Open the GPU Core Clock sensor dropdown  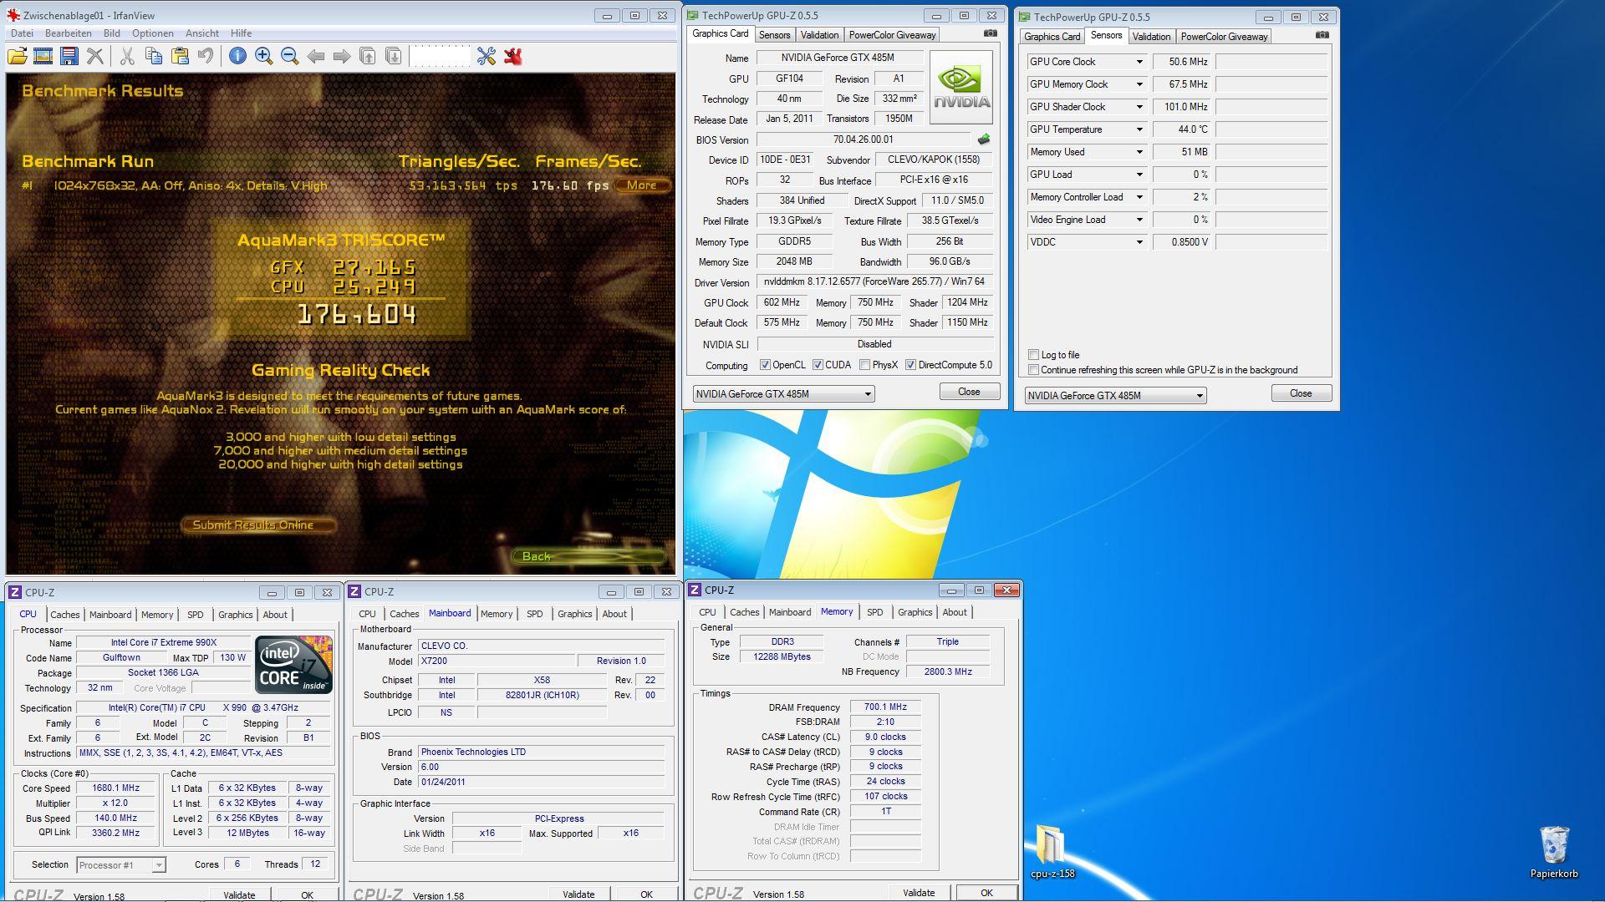pyautogui.click(x=1139, y=62)
